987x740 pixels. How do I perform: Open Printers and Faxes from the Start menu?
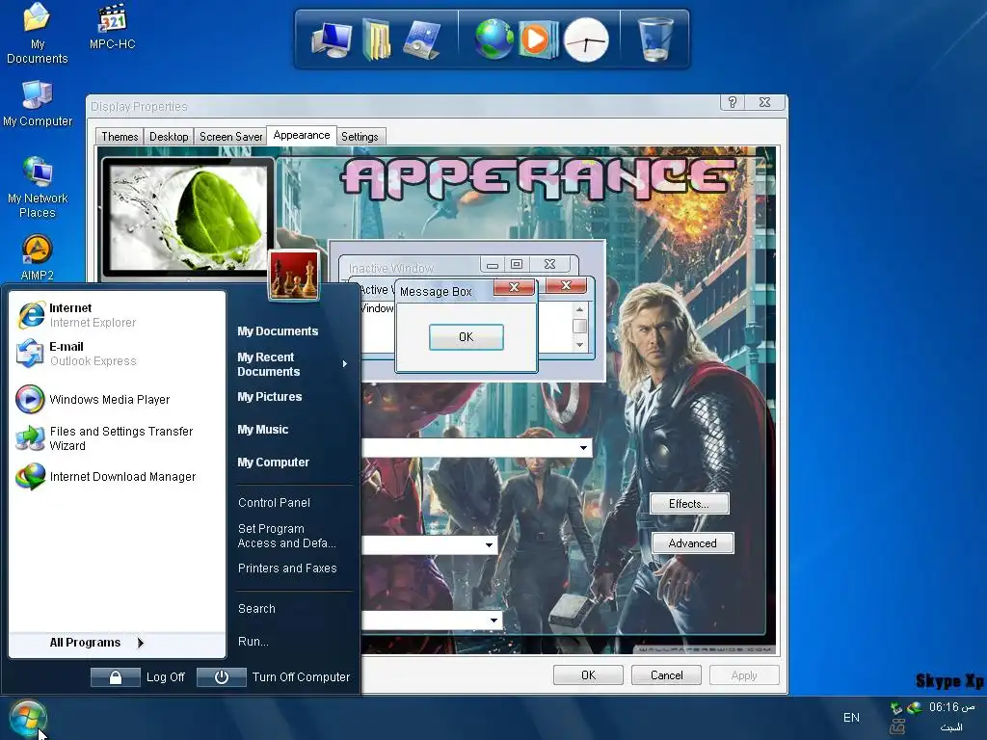click(x=287, y=568)
